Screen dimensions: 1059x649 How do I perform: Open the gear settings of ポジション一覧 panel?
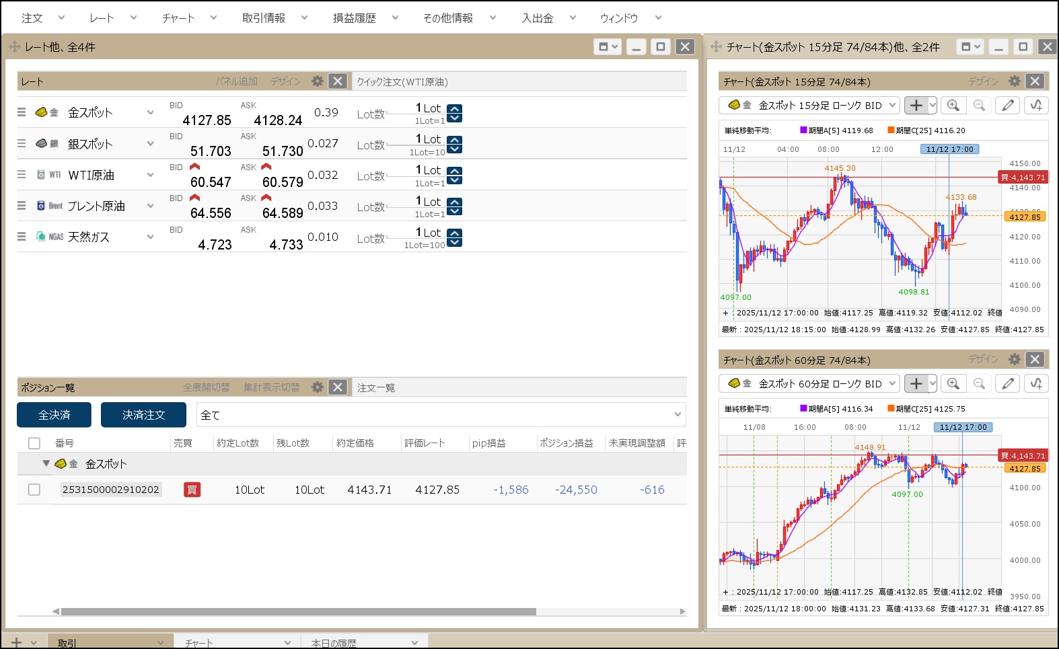(x=318, y=387)
